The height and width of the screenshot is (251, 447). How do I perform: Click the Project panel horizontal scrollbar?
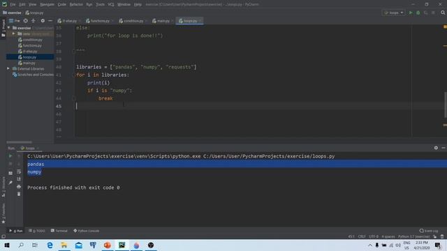pyautogui.click(x=19, y=142)
